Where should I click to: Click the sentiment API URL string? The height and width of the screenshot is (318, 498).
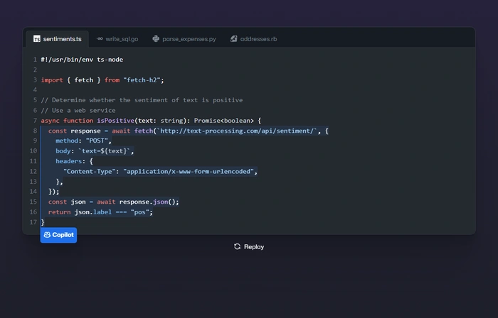[238, 131]
